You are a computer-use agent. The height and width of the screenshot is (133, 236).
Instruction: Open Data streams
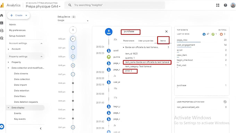click(21, 74)
